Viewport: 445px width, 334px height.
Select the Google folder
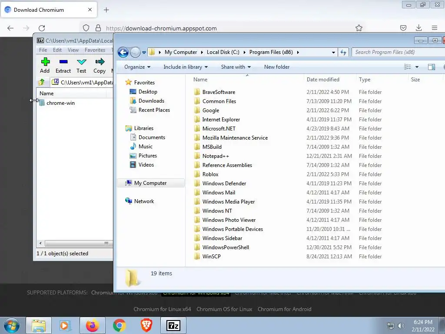pyautogui.click(x=207, y=110)
